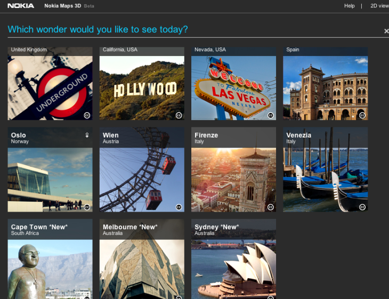
Task: Click CC license icon on Las Vegas photo
Action: coord(270,115)
